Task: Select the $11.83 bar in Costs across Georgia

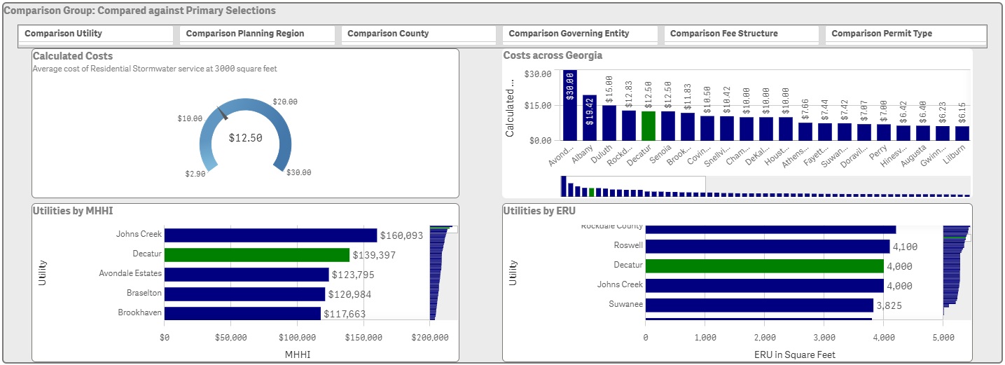Action: point(688,127)
